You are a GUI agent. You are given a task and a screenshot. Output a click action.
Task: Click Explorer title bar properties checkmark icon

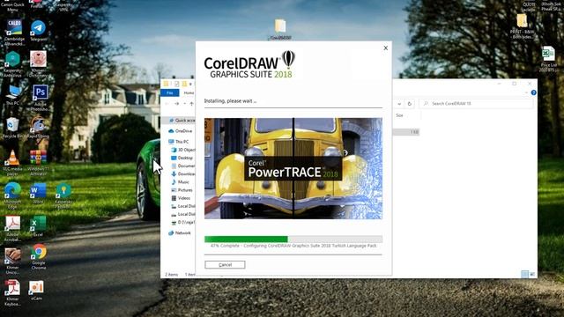(176, 85)
